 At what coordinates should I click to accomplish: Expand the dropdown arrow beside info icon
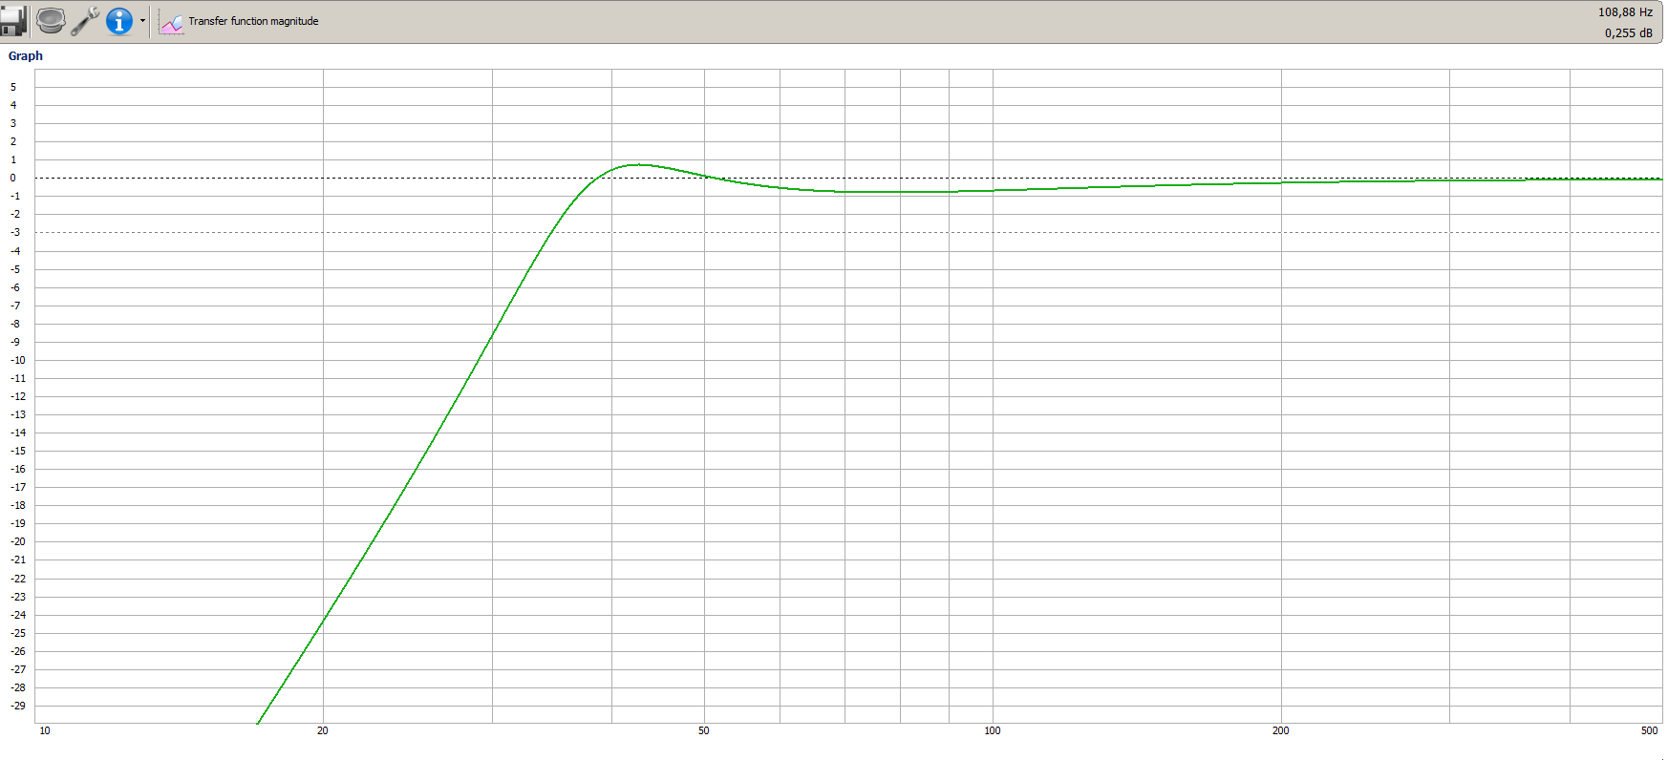pos(142,20)
